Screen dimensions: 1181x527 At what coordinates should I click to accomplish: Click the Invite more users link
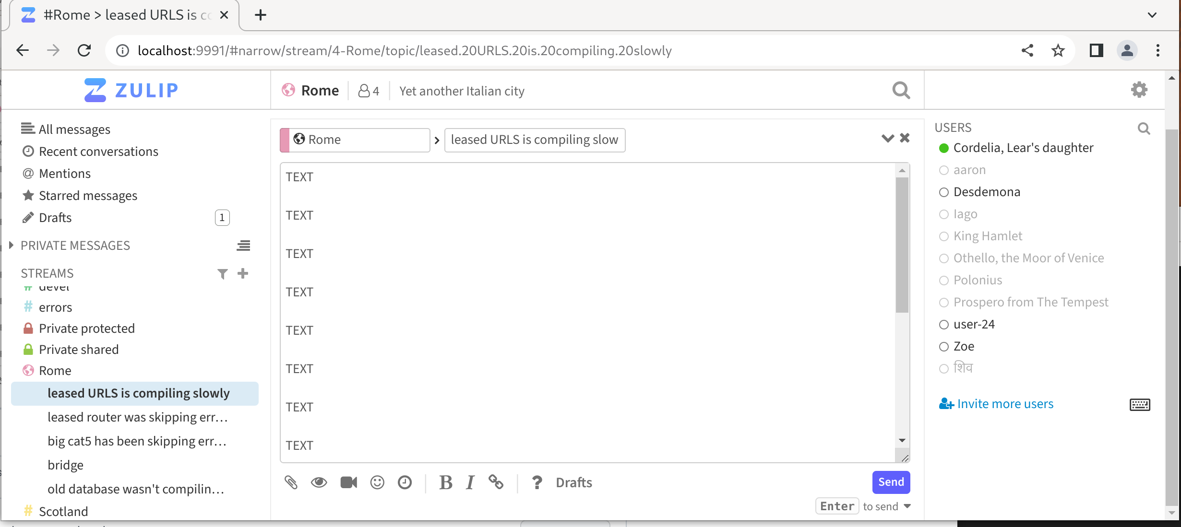pos(1004,403)
